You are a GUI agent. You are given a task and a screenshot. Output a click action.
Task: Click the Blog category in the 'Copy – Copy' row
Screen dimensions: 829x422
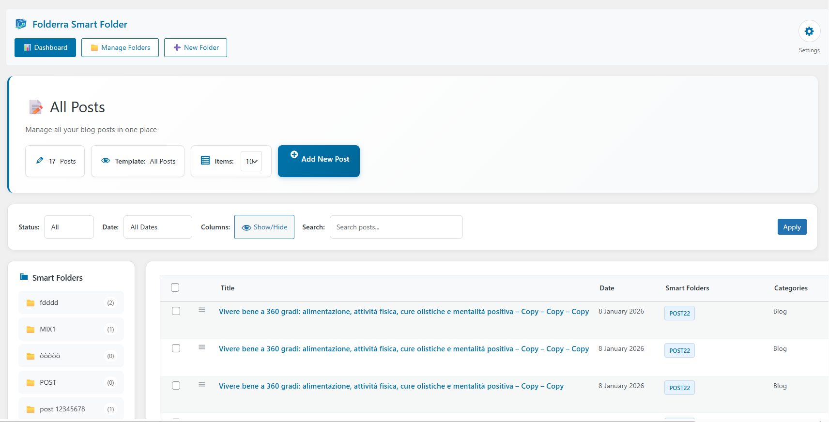[780, 386]
